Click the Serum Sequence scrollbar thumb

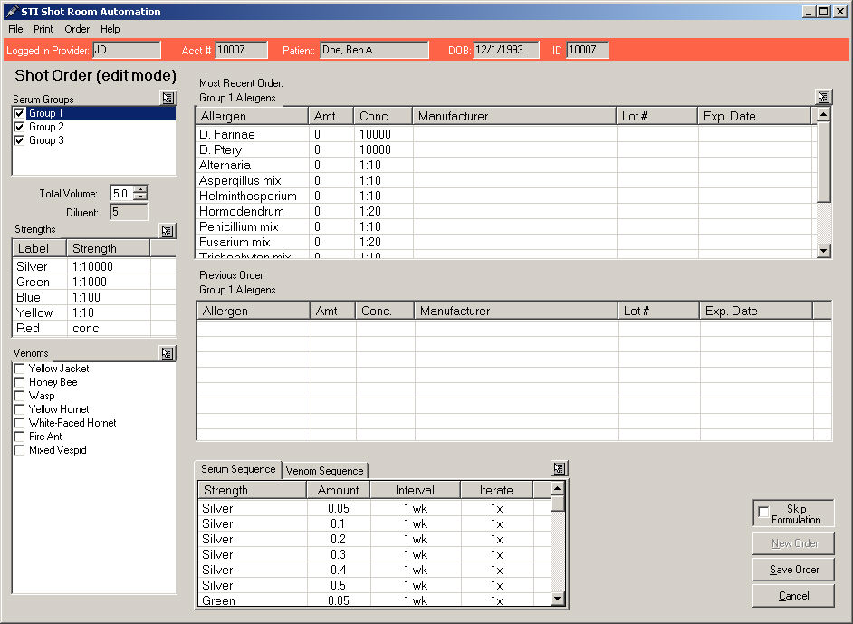[558, 504]
